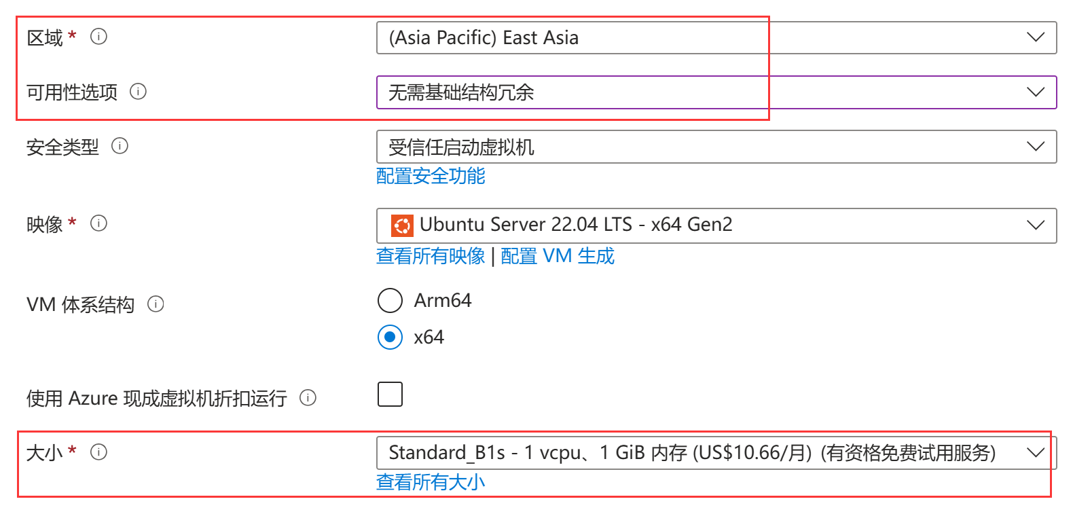
Task: Expand the 可用性选项 dropdown
Action: (x=716, y=92)
